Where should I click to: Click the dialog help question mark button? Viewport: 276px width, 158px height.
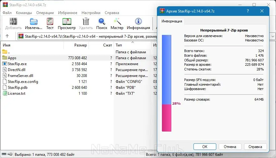248,11
